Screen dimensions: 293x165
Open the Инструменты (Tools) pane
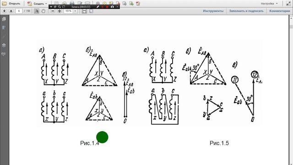[x=213, y=11]
